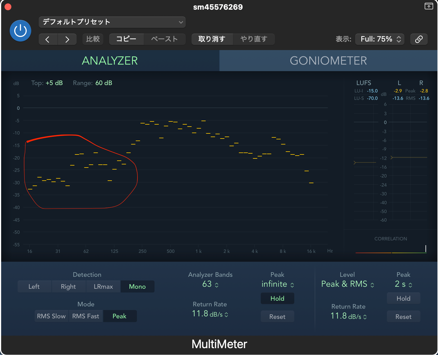Viewport: 438px width, 355px height.
Task: Click the window expand icon top right
Action: [x=429, y=6]
